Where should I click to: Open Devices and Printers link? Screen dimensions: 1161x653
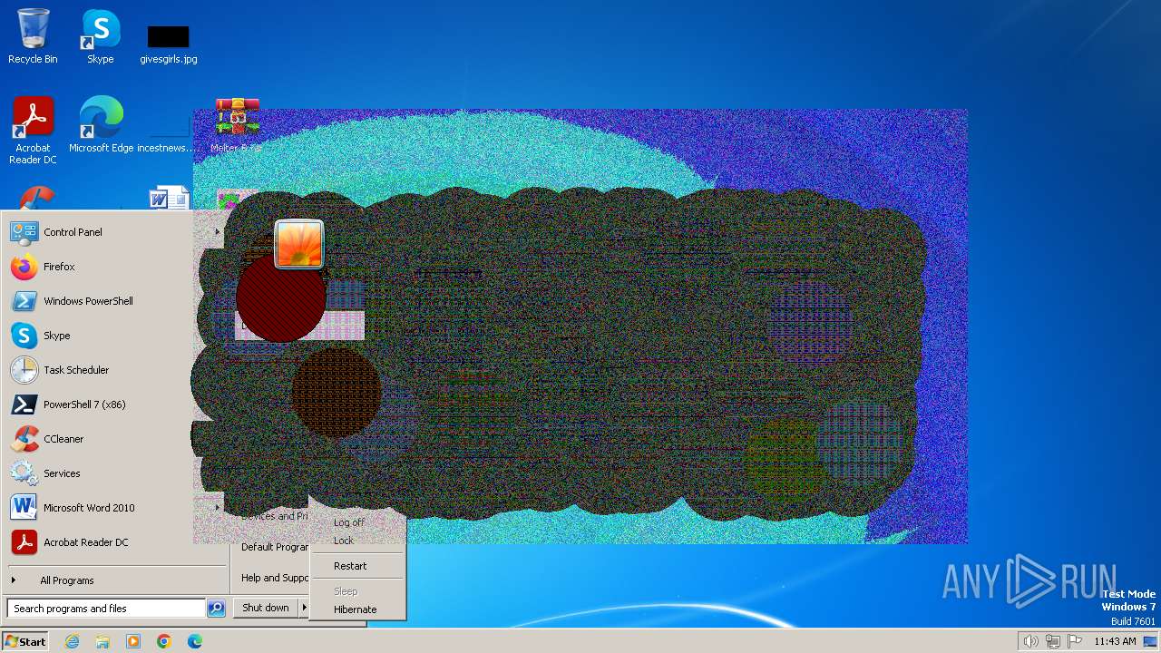(275, 516)
